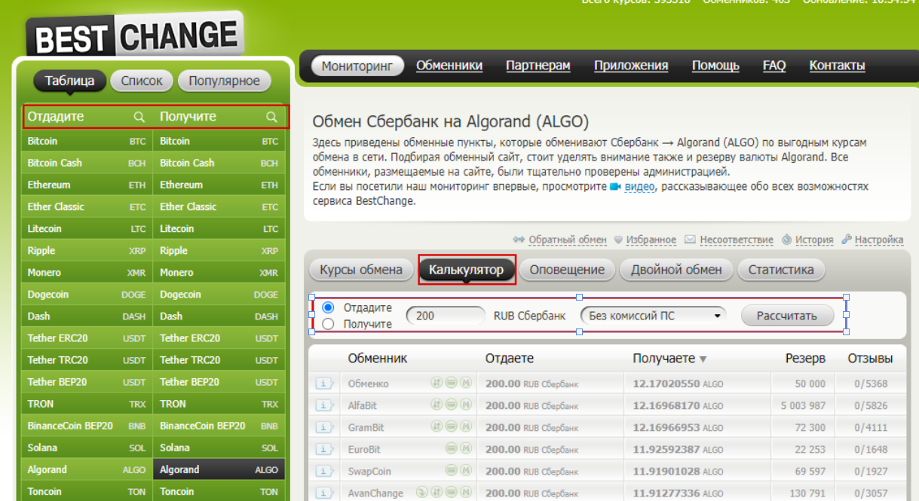This screenshot has width=919, height=501.
Task: Click the Несоответствие link
Action: pyautogui.click(x=737, y=240)
